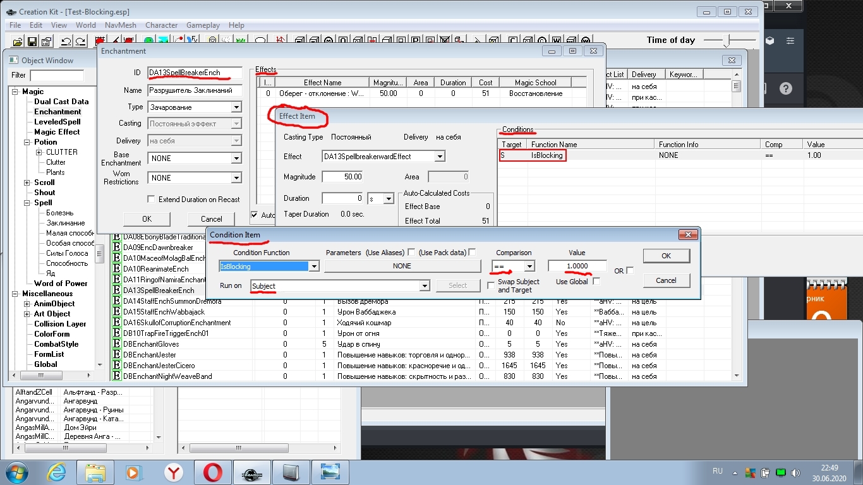Click OK in Condition Item dialog

tap(666, 256)
